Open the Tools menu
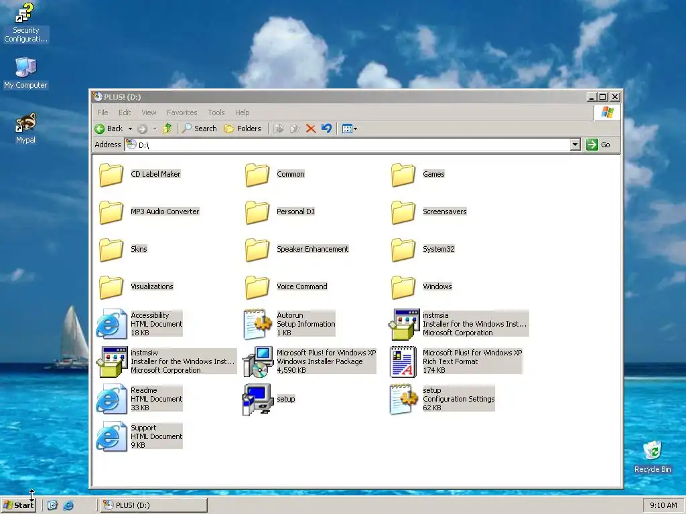The height and width of the screenshot is (514, 686). tap(216, 112)
